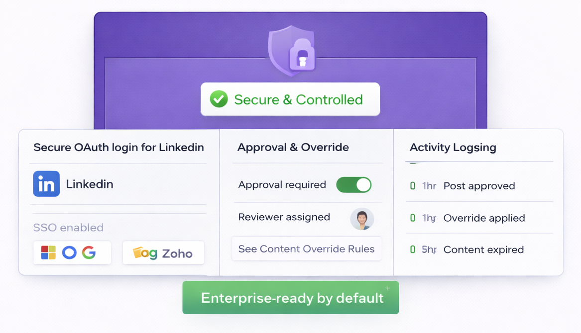This screenshot has height=333, width=581.
Task: Click the Zoho logo icon
Action: pos(145,253)
